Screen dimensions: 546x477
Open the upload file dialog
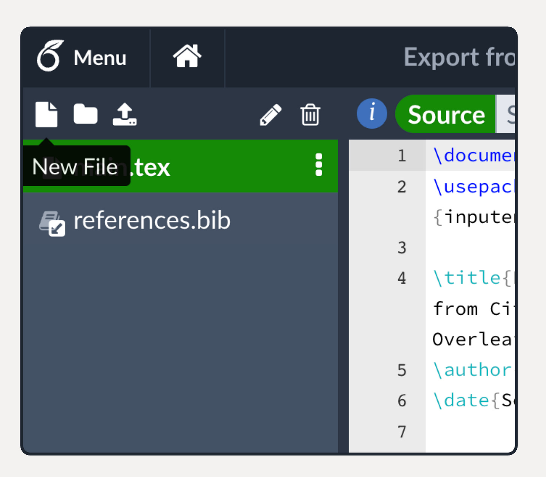pyautogui.click(x=125, y=114)
